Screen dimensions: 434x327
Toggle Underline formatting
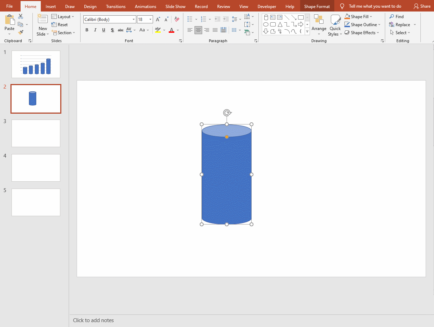click(x=104, y=30)
